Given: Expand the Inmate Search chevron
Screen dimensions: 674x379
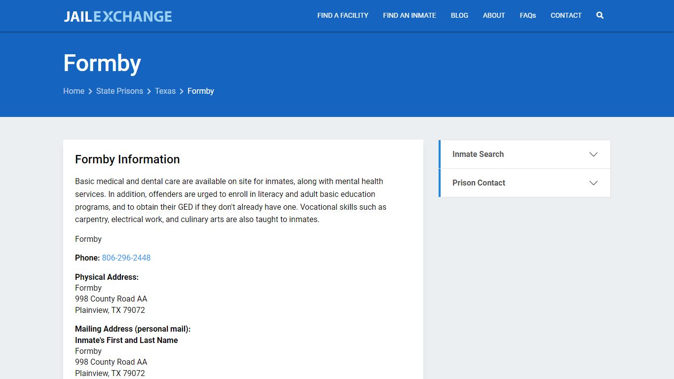Looking at the screenshot, I should tap(594, 154).
